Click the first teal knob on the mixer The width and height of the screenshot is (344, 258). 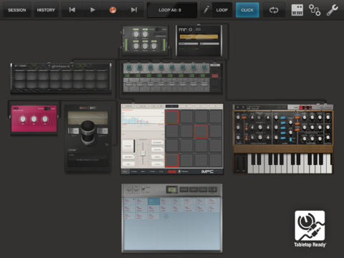(129, 67)
